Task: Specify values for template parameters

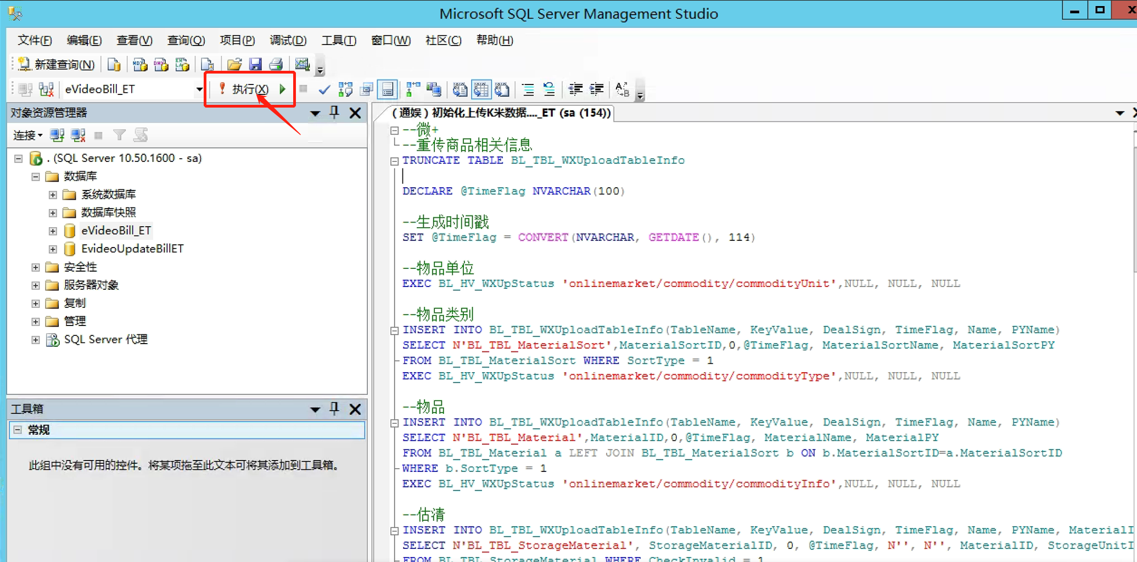Action: 622,89
